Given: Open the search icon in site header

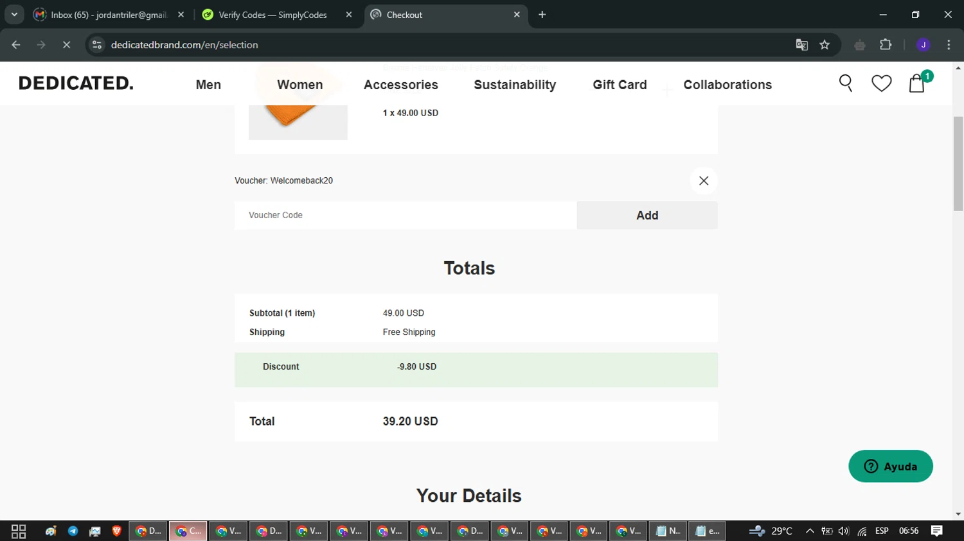Looking at the screenshot, I should tap(846, 83).
